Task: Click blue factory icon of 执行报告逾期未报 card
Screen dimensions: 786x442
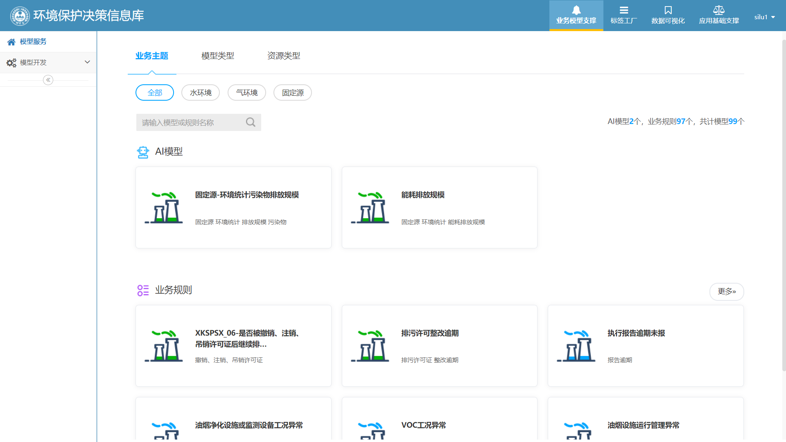Action: [576, 346]
